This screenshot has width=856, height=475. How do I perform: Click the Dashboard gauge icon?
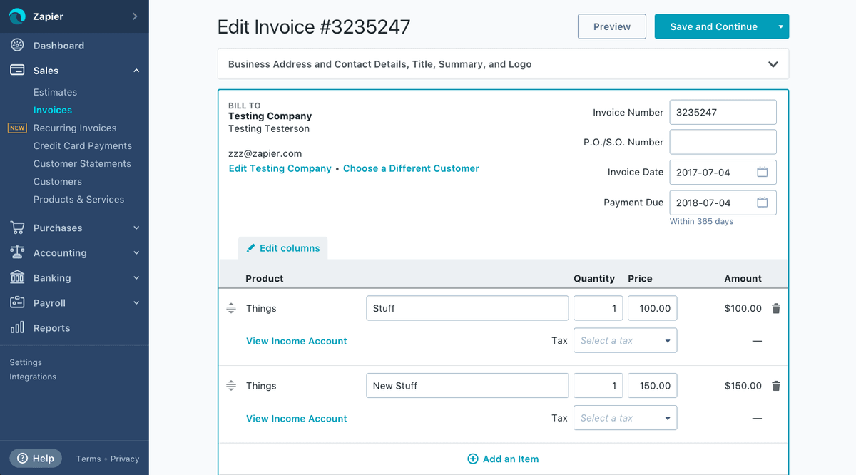tap(17, 45)
